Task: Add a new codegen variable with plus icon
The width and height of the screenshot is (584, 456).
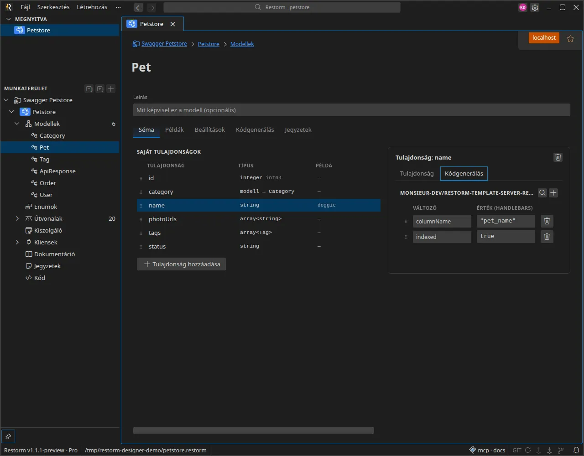Action: click(553, 193)
